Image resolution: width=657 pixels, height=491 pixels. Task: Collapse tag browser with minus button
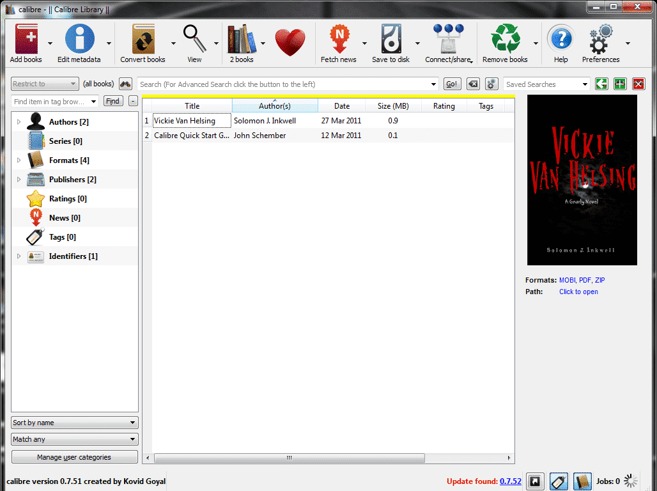(x=133, y=101)
